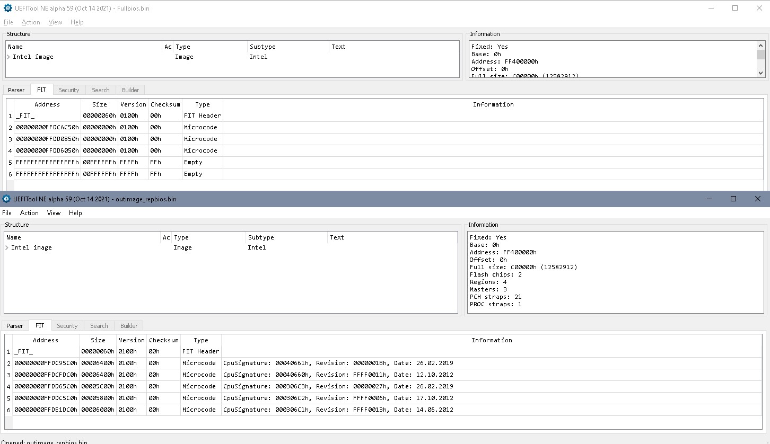Open File menu in Fullbios.bin window
This screenshot has height=444, width=770.
[8, 22]
